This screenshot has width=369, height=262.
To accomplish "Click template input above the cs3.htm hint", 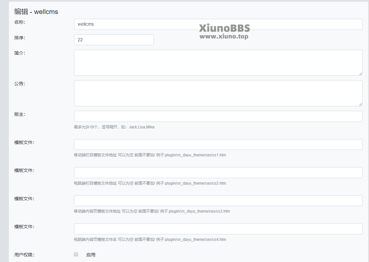I will (217, 201).
